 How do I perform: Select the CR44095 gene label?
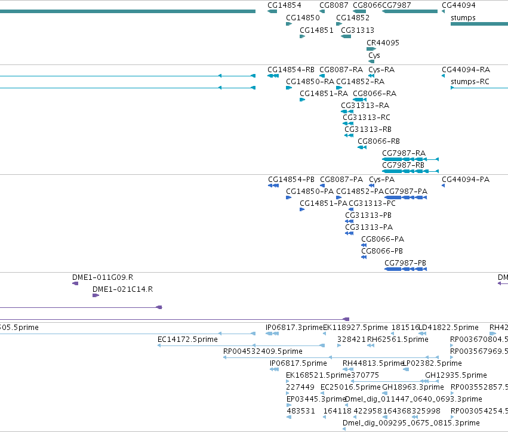point(383,43)
